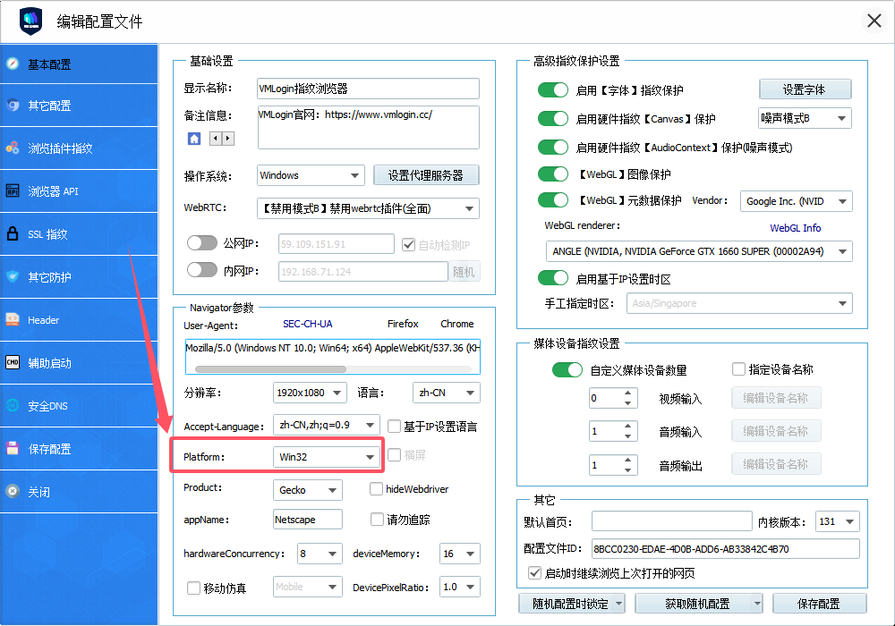Open the WebRTC mode dropdown

368,208
